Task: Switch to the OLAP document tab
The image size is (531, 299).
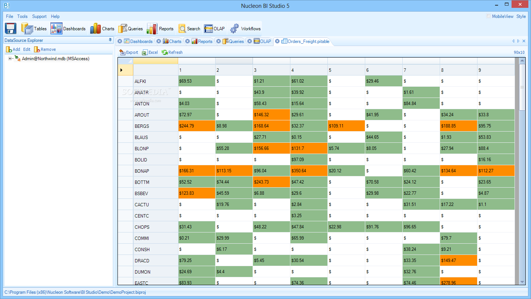Action: tap(262, 41)
